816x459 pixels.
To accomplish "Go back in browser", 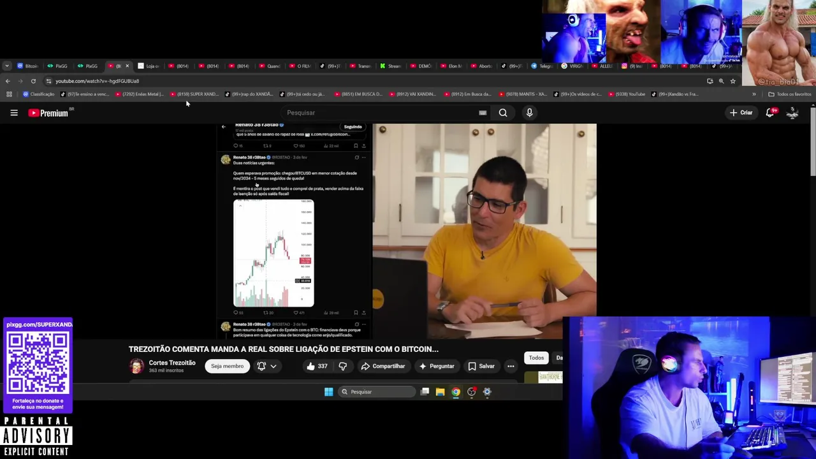I will click(x=8, y=81).
